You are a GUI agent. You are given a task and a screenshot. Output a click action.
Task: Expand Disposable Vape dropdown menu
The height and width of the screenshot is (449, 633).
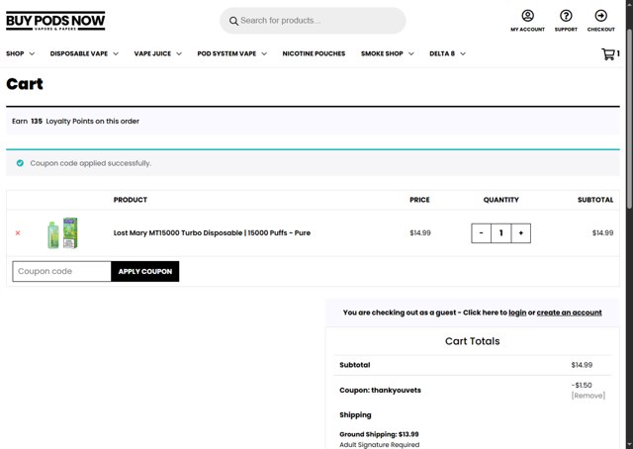coord(84,53)
